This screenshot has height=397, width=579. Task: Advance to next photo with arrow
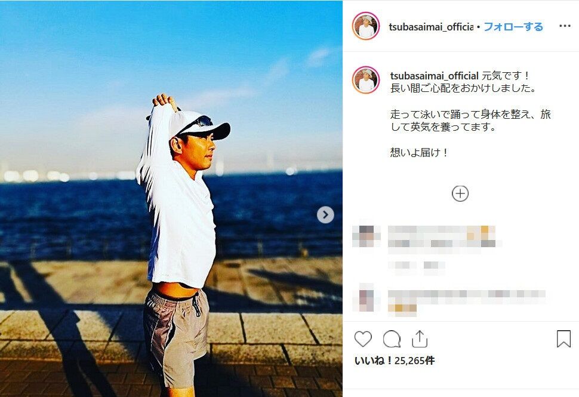pyautogui.click(x=325, y=214)
